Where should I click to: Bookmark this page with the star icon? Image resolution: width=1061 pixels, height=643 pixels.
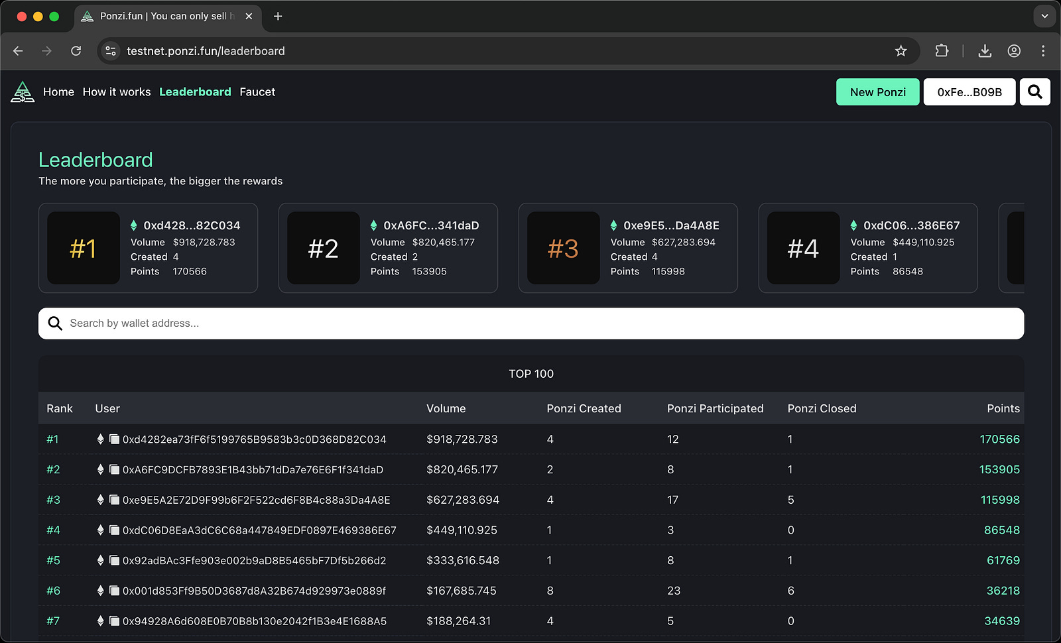click(x=901, y=51)
